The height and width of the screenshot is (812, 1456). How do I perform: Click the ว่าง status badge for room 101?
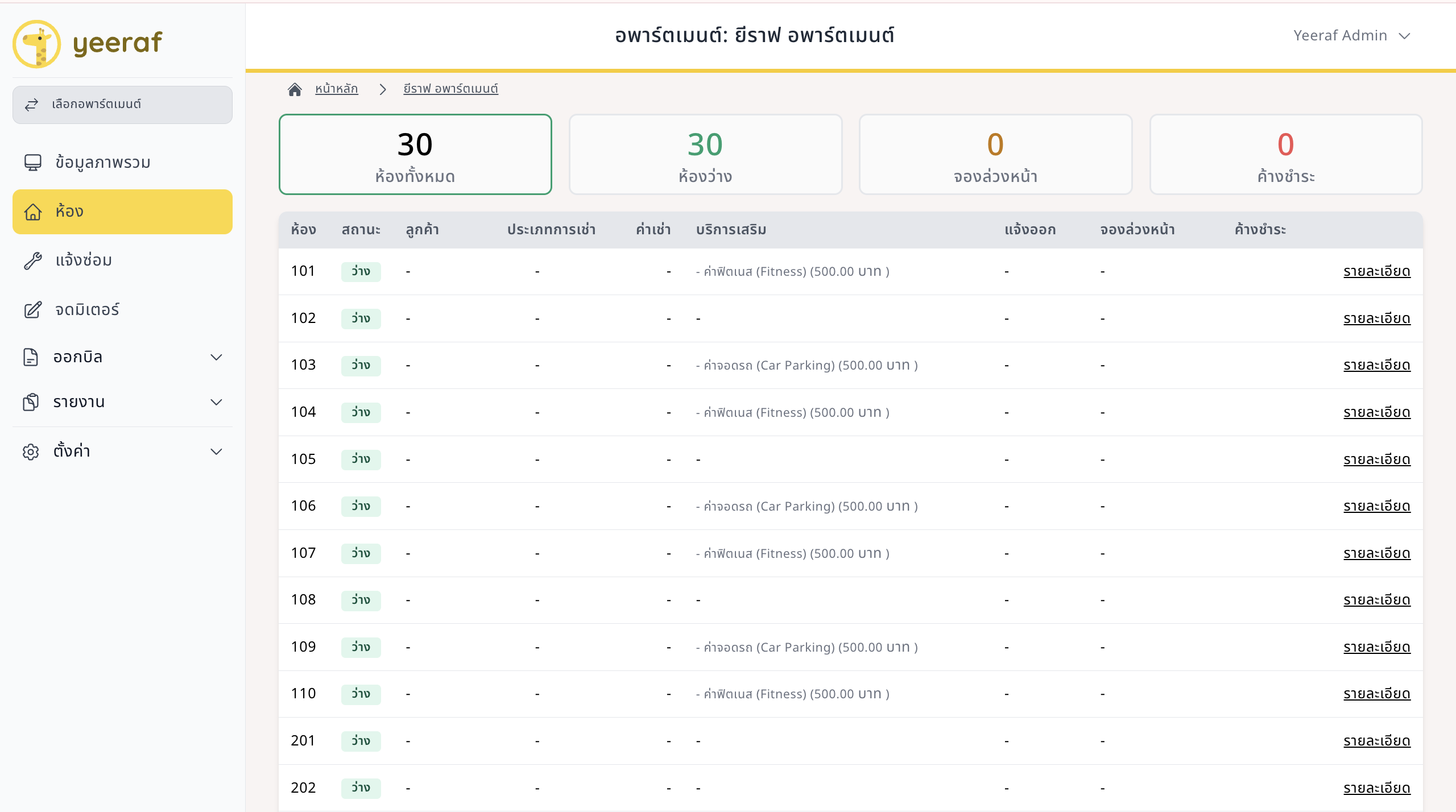361,271
